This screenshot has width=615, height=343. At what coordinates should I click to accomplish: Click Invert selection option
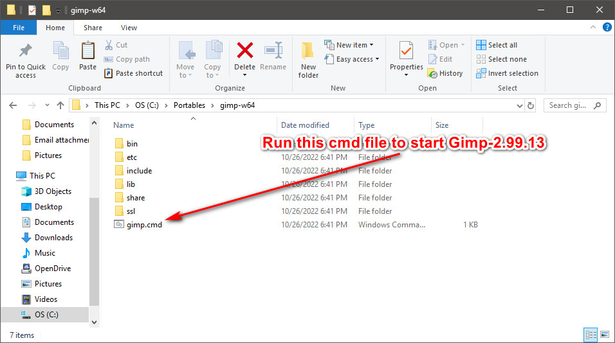pyautogui.click(x=507, y=73)
